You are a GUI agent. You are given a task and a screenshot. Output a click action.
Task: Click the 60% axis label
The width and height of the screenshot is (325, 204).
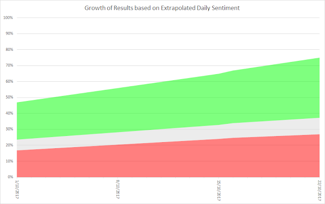(9, 81)
